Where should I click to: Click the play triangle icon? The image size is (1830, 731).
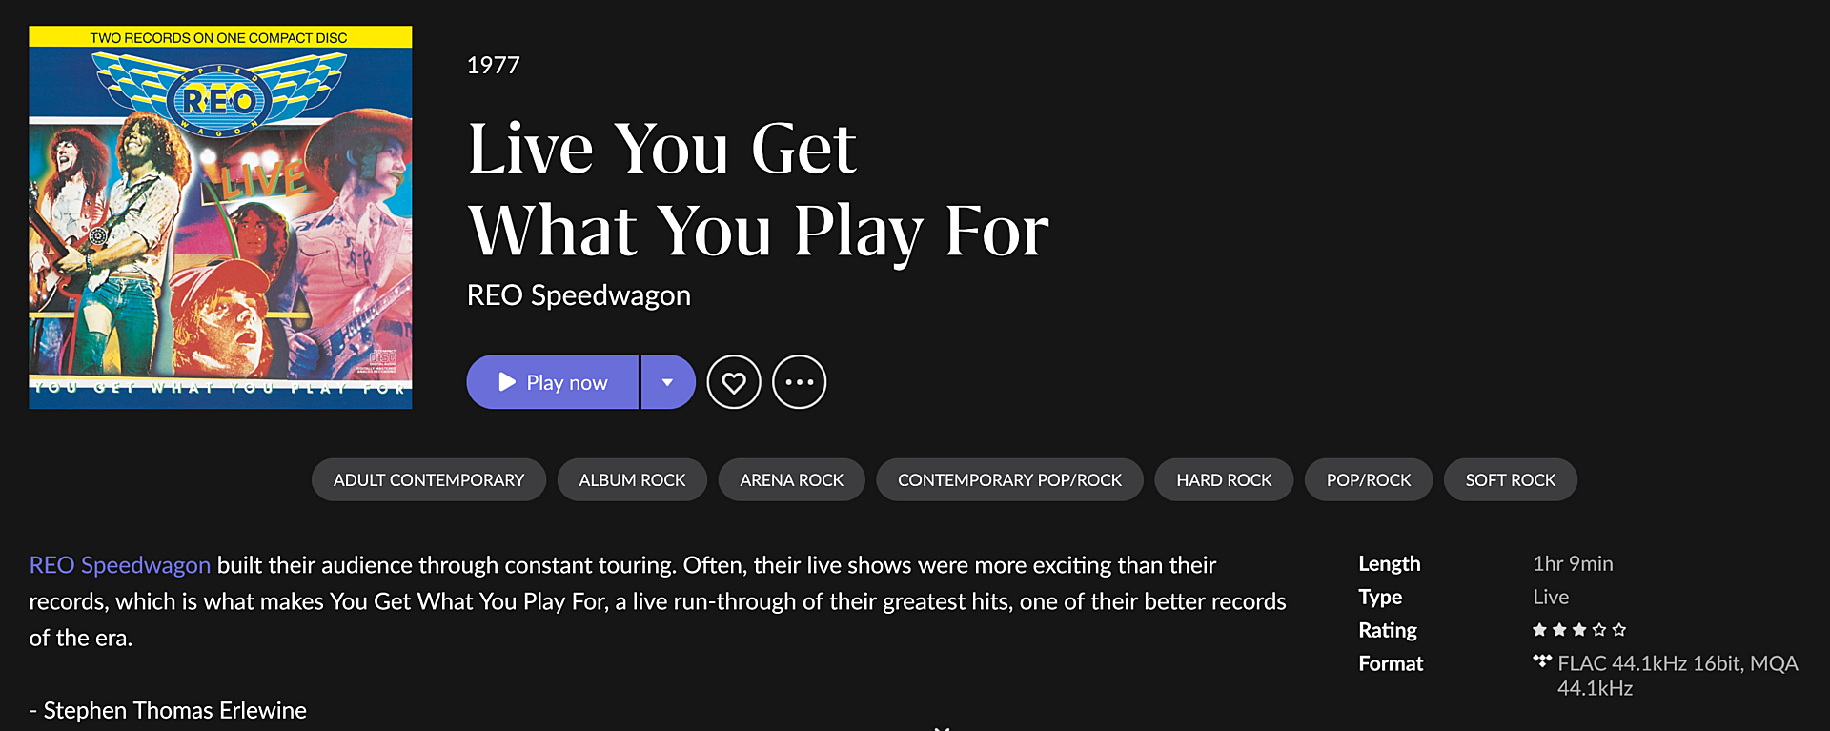point(507,382)
